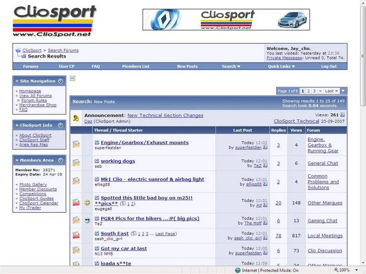Click the thread icon for Mk1 Clio sunroof
The image size is (366, 274).
click(x=76, y=181)
